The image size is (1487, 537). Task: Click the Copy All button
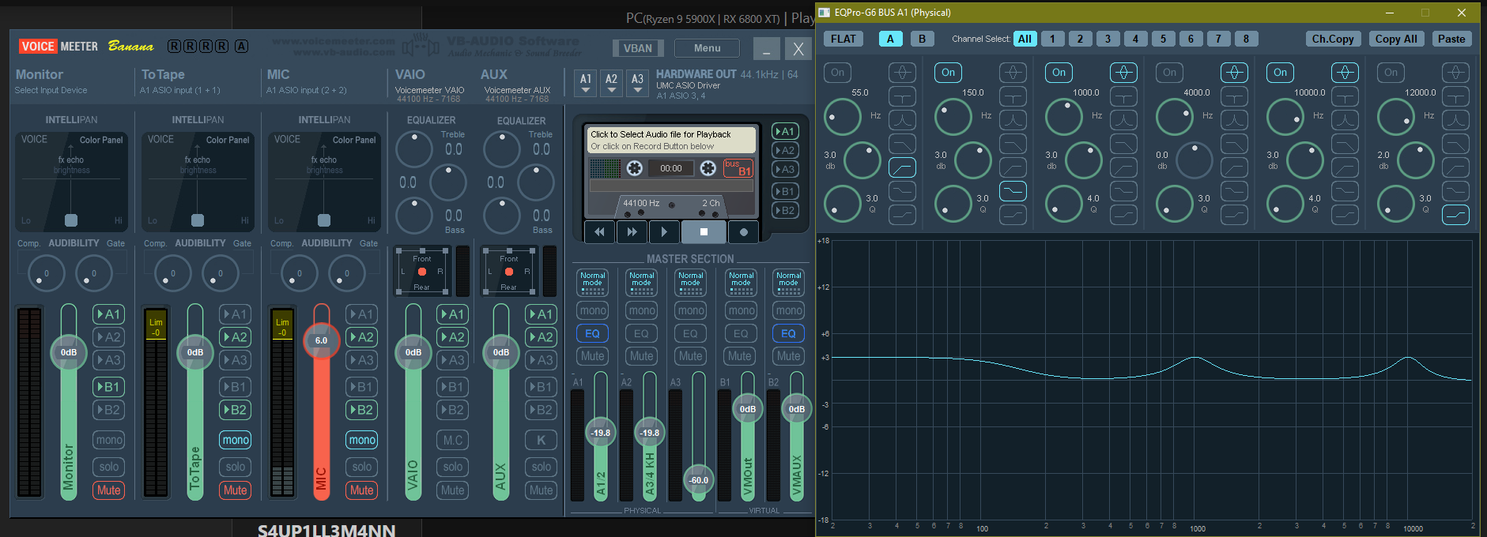point(1396,39)
